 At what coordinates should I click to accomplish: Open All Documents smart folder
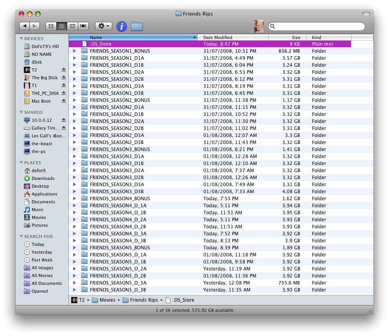43,283
